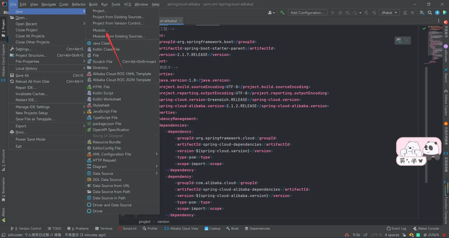Click the Directory folder icon entry
This screenshot has width=449, height=238.
coord(89,67)
